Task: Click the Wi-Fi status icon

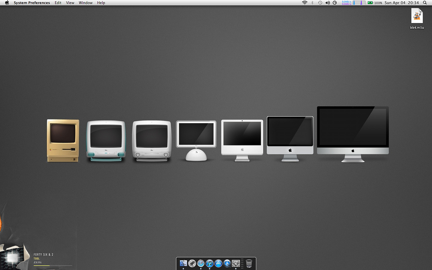Action: (305, 3)
